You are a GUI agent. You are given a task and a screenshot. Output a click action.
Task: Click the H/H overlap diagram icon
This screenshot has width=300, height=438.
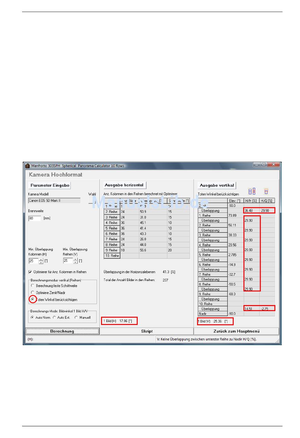tap(252, 191)
